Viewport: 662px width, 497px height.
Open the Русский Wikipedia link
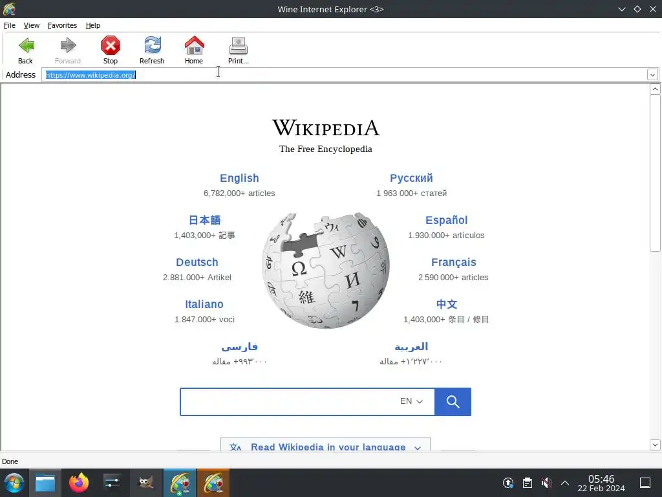(411, 178)
